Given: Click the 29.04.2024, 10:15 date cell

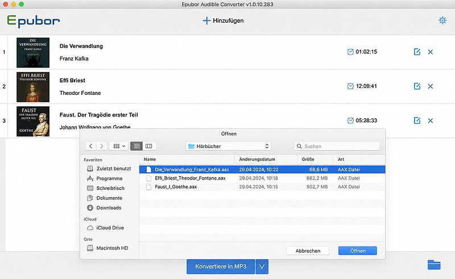Looking at the screenshot, I should point(258,187).
